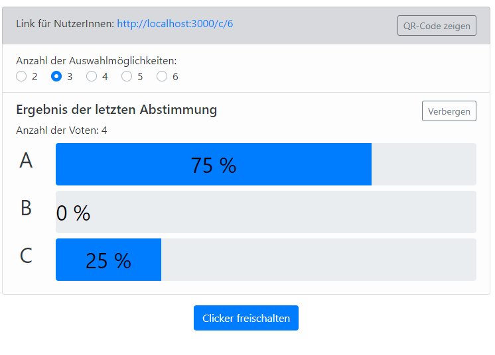Click the QR-Code zeigen button
Image resolution: width=495 pixels, height=355 pixels.
(x=437, y=26)
